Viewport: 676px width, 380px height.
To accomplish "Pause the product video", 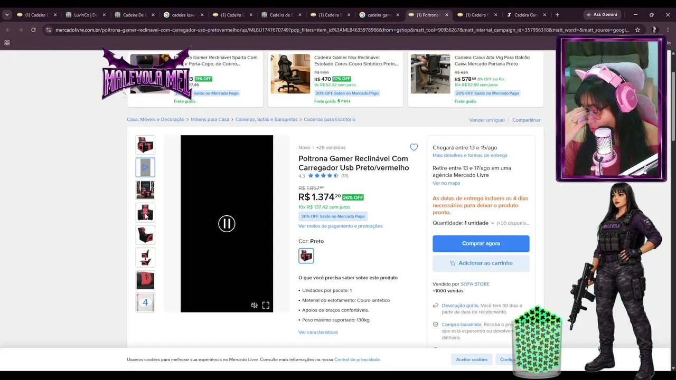I will 227,224.
